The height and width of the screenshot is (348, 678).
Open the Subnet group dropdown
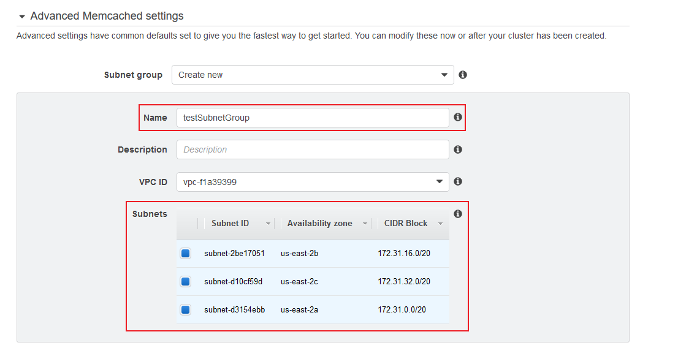click(313, 75)
